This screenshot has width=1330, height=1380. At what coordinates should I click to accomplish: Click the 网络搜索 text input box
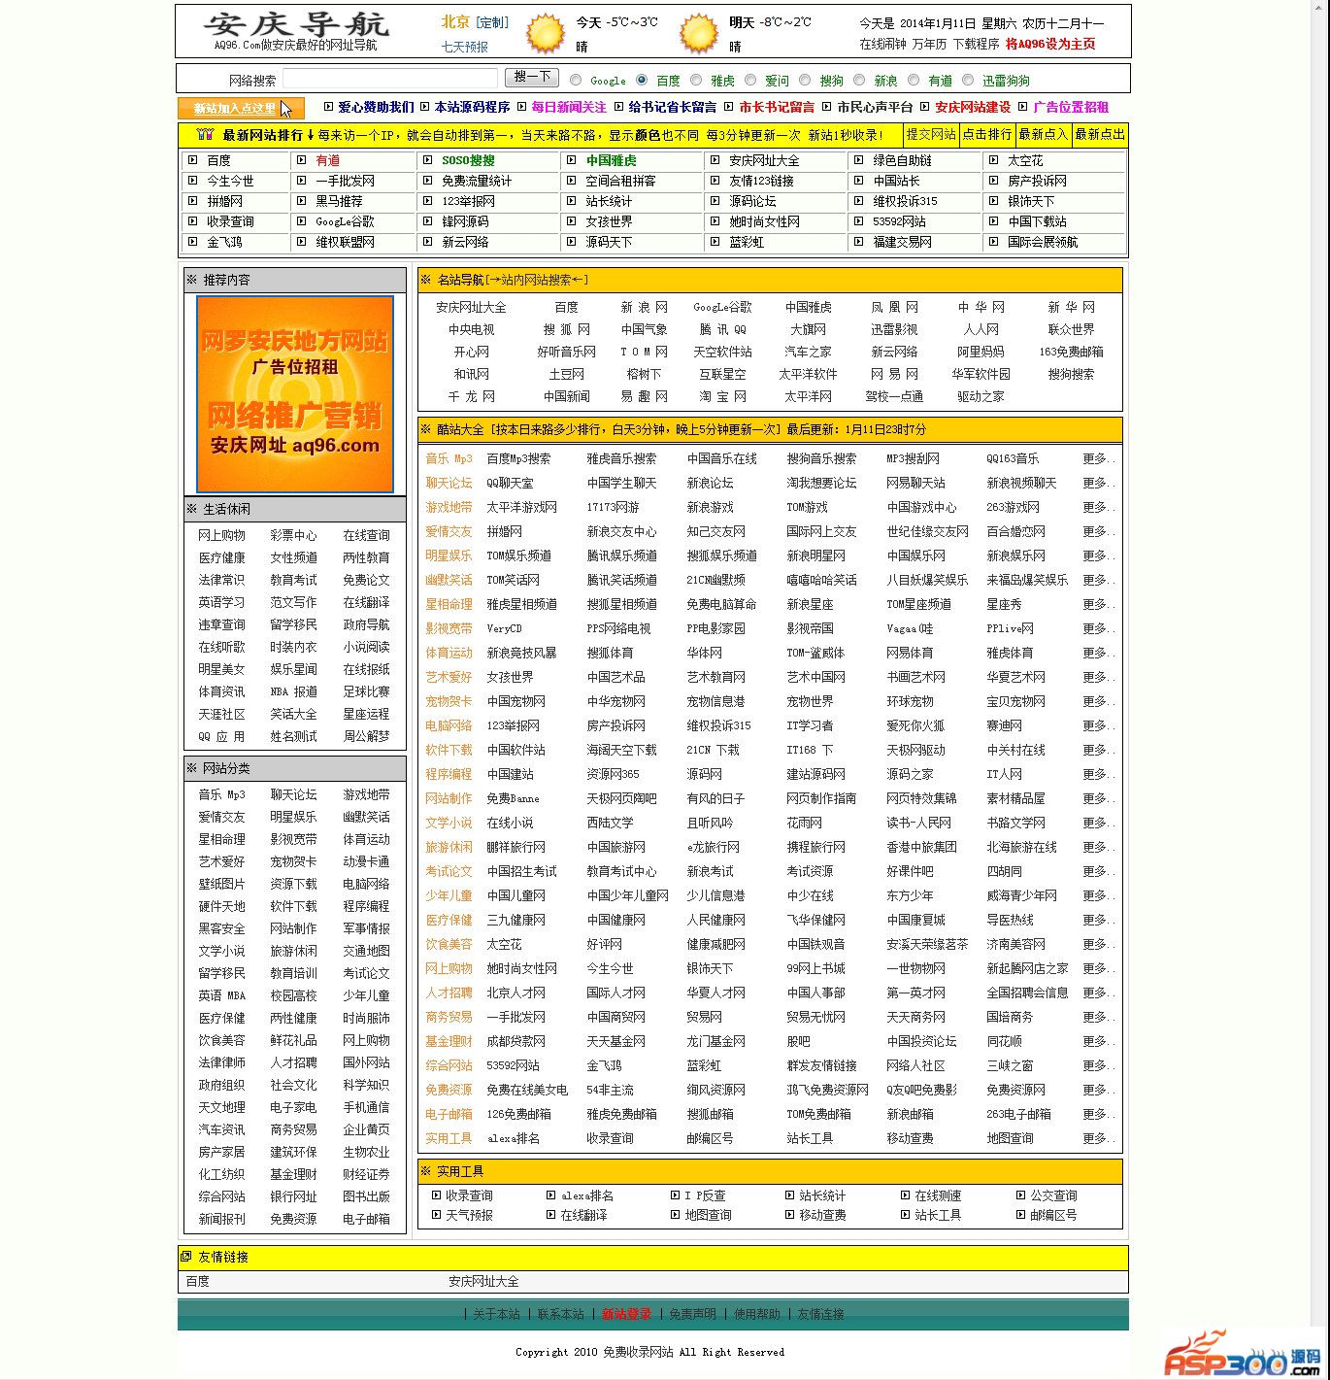tap(390, 79)
